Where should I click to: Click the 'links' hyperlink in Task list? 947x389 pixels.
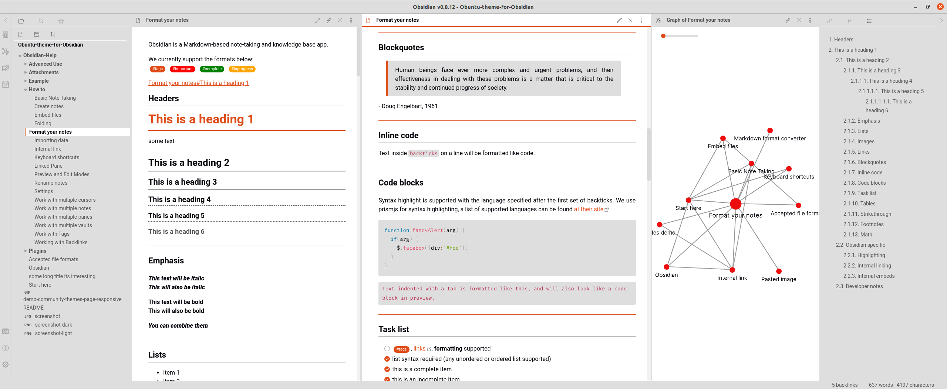pos(419,348)
